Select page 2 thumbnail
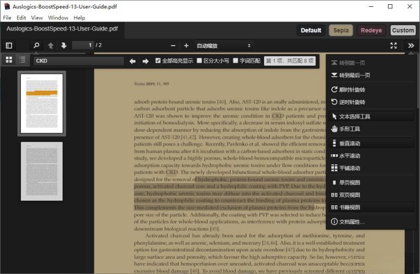The height and width of the screenshot is (274, 420). click(x=41, y=171)
